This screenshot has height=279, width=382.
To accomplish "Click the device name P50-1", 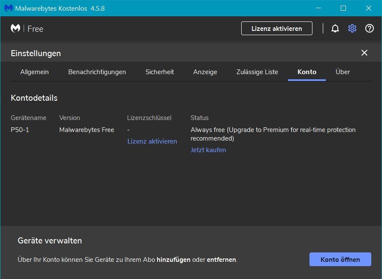I will click(20, 130).
